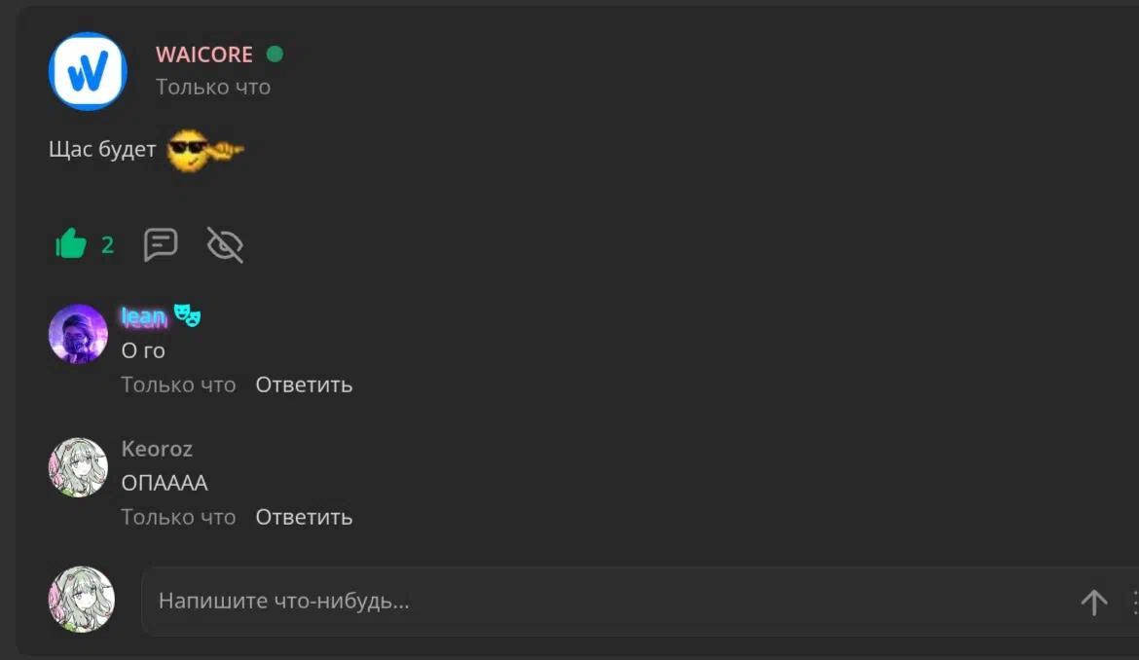The width and height of the screenshot is (1139, 660).
Task: Click the theater masks badge beside lean
Action: coord(188,315)
